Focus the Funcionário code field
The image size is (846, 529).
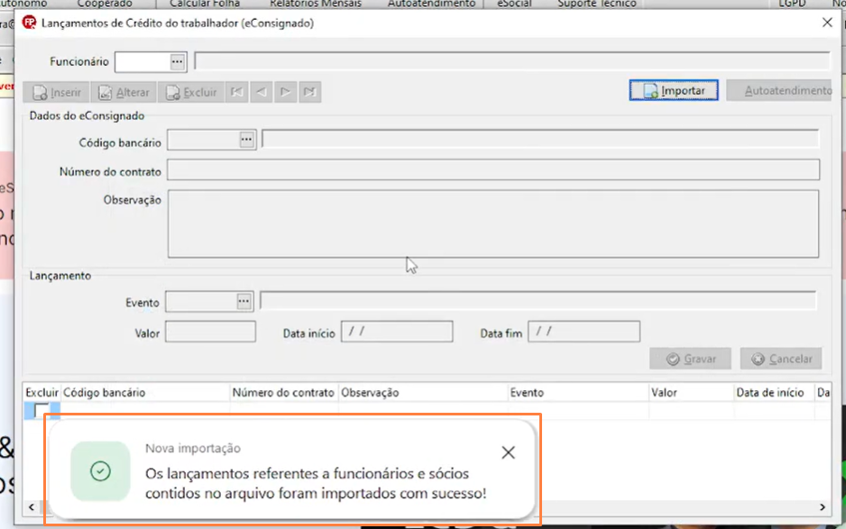[143, 61]
